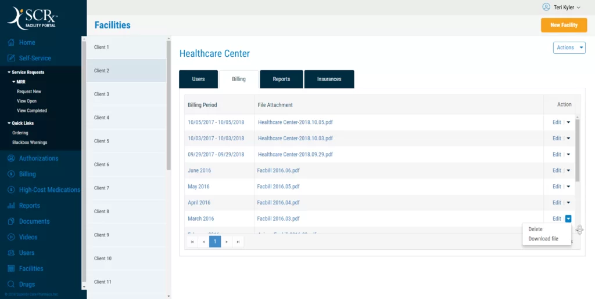Click the Home house icon in sidebar

(12, 42)
